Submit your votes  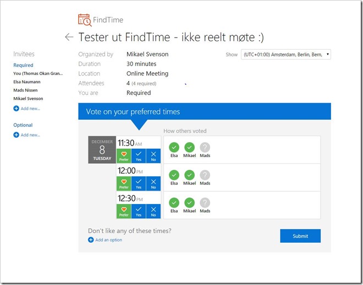pos(300,236)
